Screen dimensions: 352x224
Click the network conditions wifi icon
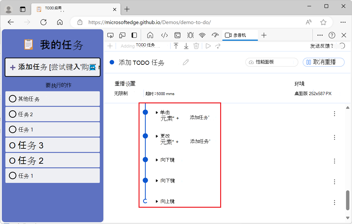point(202,35)
